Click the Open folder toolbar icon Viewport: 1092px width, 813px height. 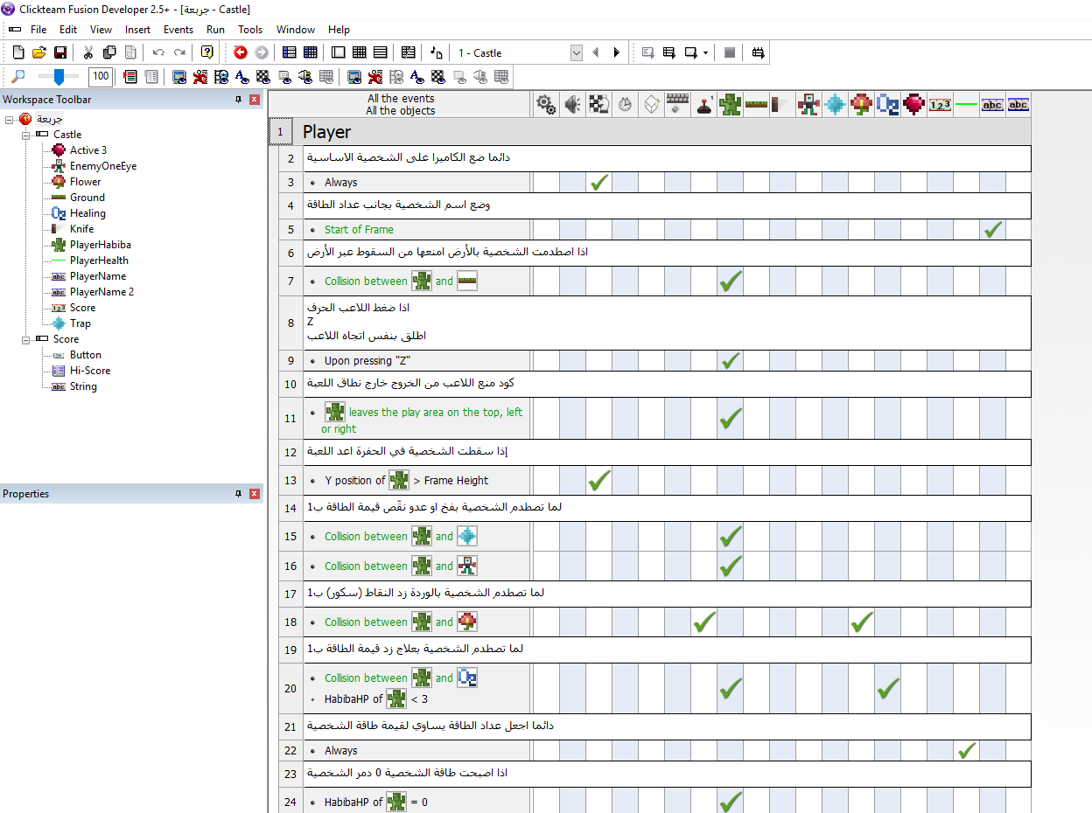coord(39,52)
